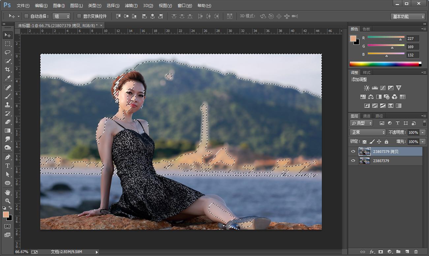Open the blend mode 正常 dropdown
The height and width of the screenshot is (256, 429).
(368, 132)
